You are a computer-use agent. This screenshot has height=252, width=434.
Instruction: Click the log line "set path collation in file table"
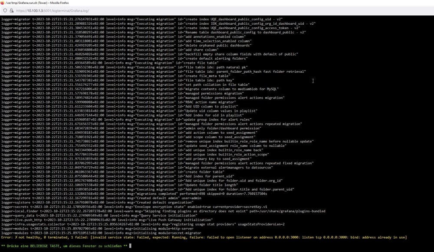(125, 85)
